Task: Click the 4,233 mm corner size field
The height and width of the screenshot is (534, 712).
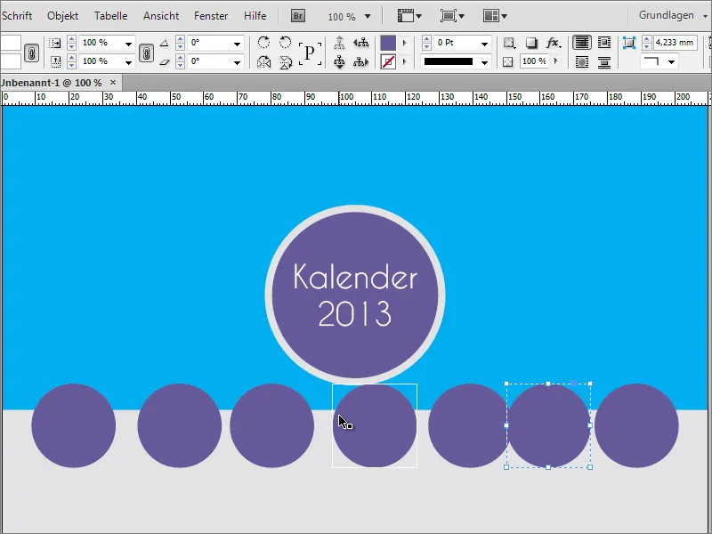Action: pyautogui.click(x=676, y=43)
